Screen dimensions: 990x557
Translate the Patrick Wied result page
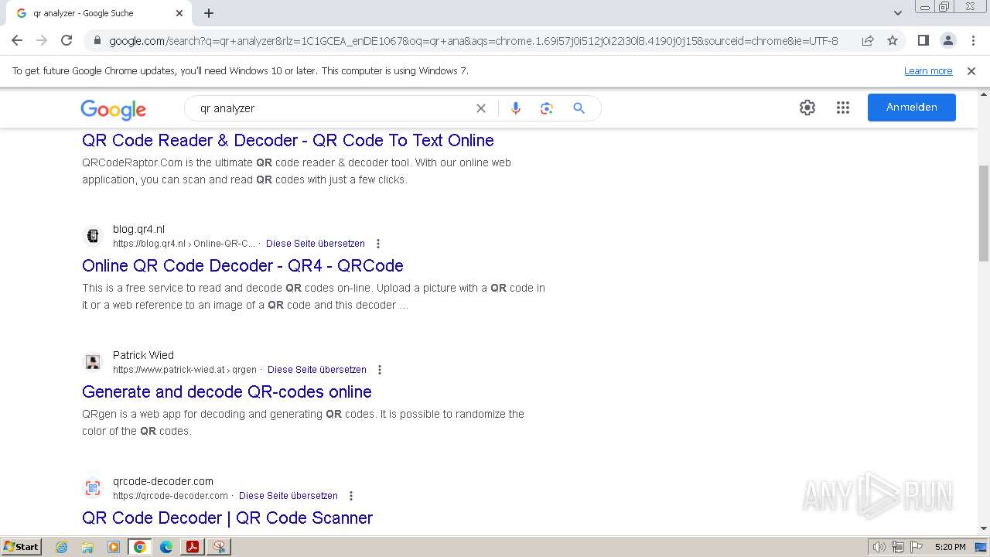click(x=317, y=370)
